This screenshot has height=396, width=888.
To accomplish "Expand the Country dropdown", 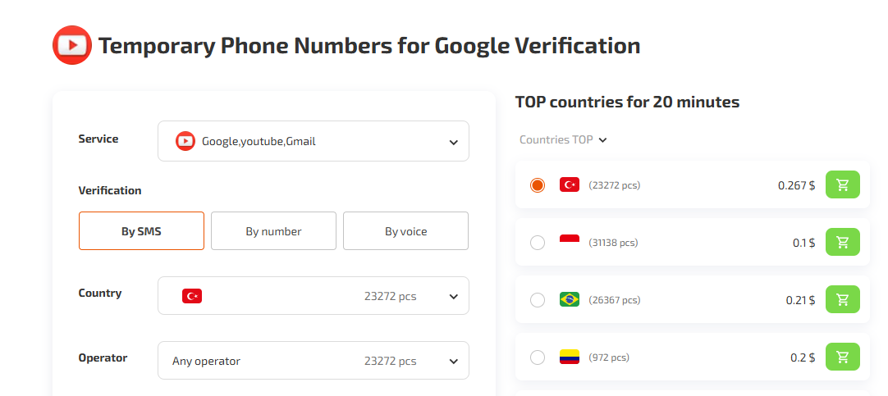I will click(314, 296).
